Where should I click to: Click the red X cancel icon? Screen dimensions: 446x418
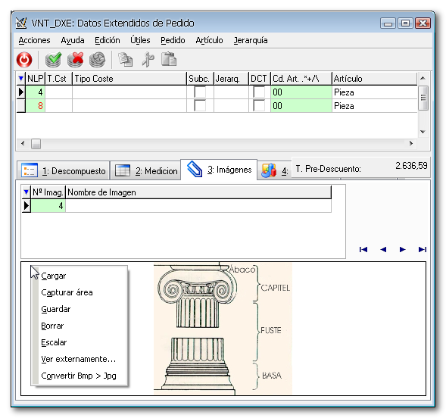(x=76, y=60)
